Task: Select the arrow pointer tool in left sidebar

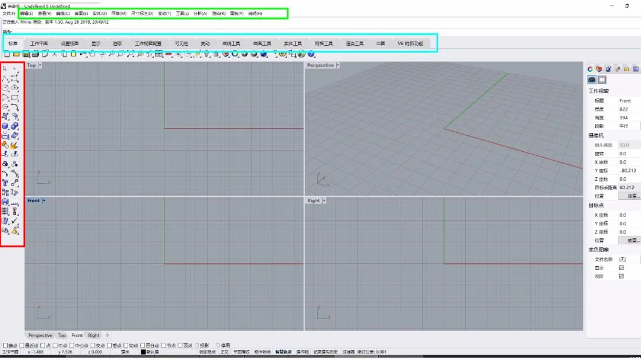Action: [5, 69]
